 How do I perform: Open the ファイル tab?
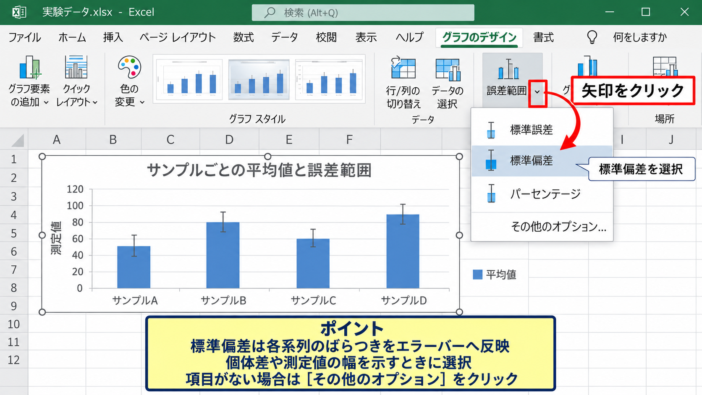(25, 37)
